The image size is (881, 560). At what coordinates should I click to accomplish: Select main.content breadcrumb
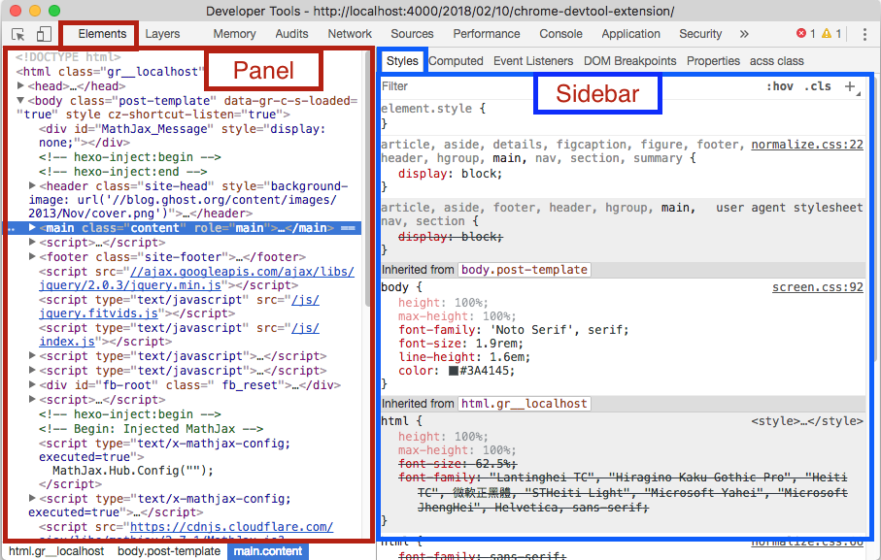[x=267, y=551]
